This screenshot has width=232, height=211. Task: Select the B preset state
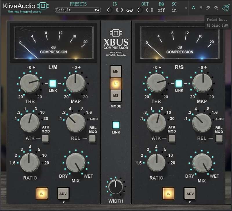(201, 8)
